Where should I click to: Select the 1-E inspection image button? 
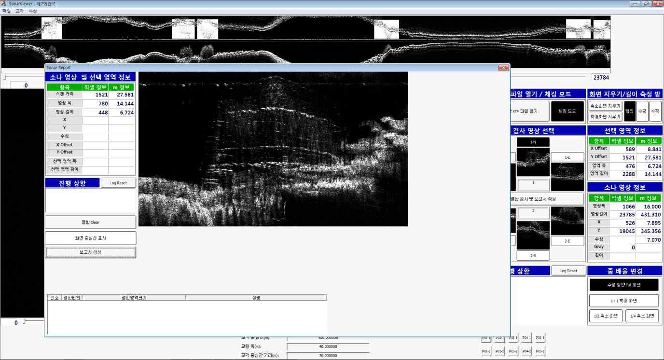[567, 157]
